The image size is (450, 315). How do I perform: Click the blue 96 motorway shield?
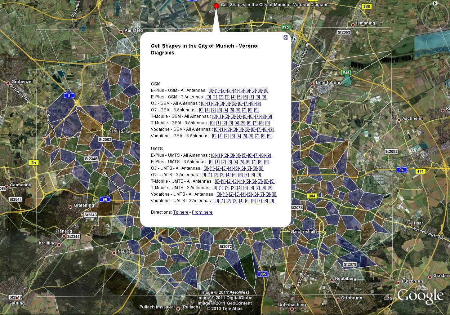(105, 199)
